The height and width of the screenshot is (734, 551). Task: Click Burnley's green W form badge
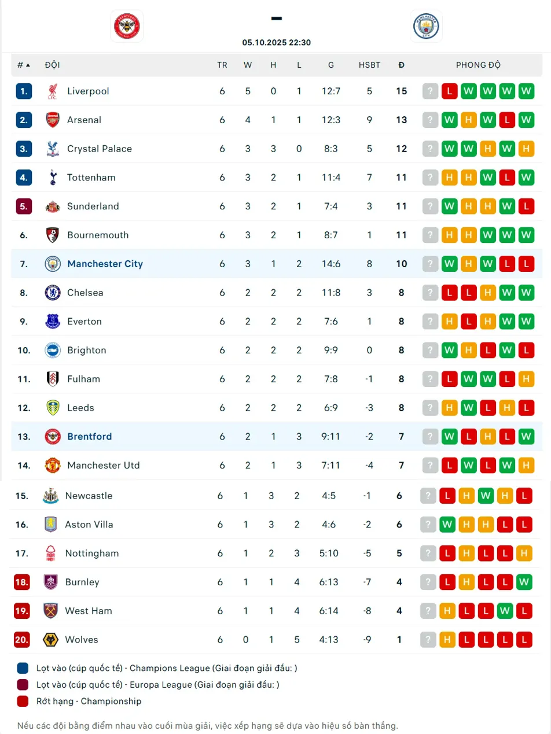524,582
